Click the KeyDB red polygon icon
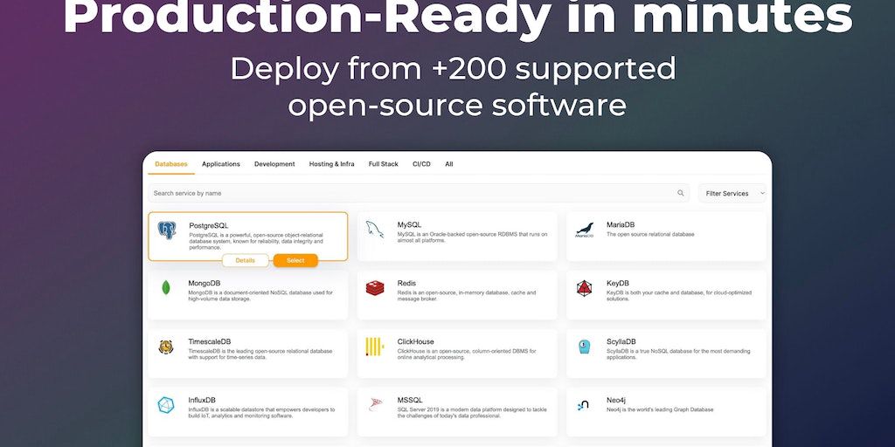895x447 pixels. 584,288
